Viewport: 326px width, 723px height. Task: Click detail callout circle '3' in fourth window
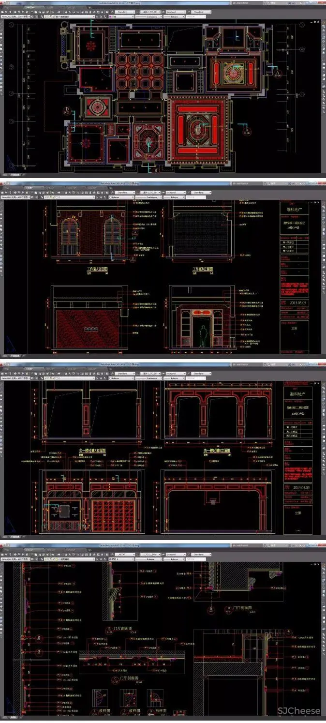[40, 651]
